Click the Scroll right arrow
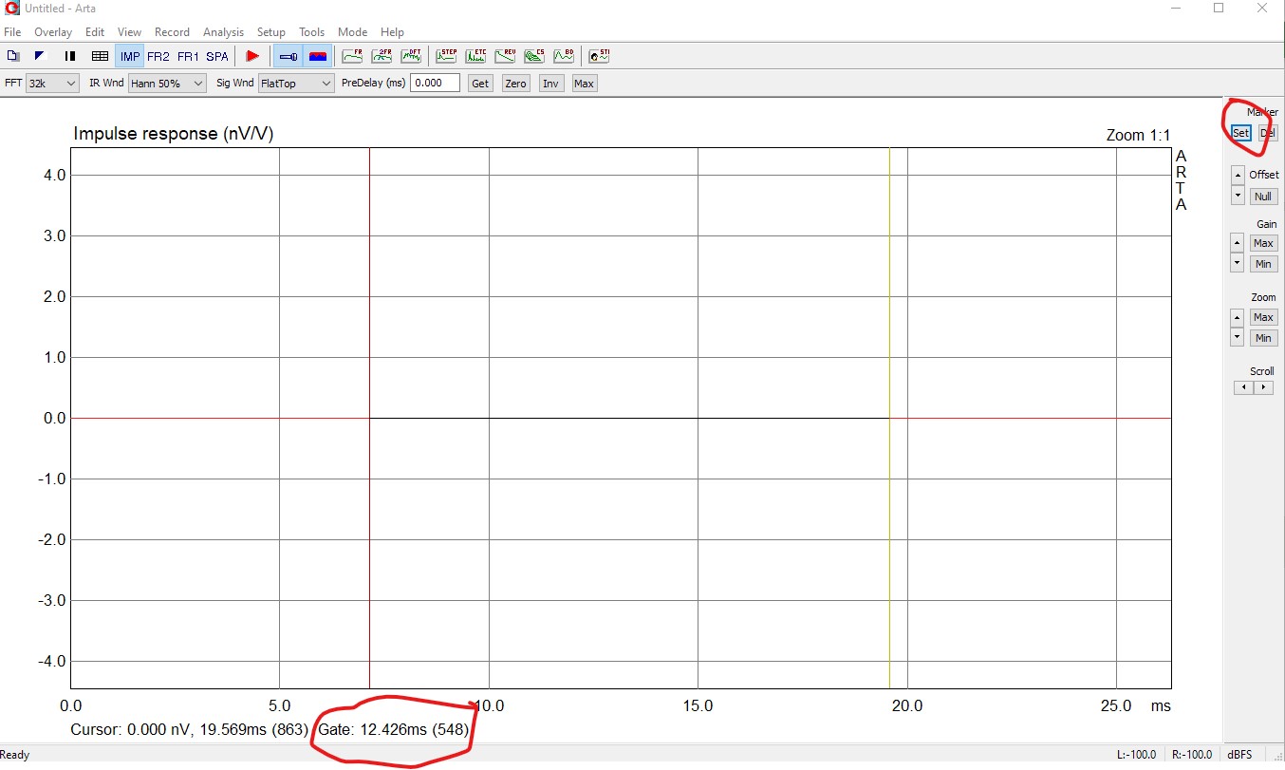 coord(1263,387)
